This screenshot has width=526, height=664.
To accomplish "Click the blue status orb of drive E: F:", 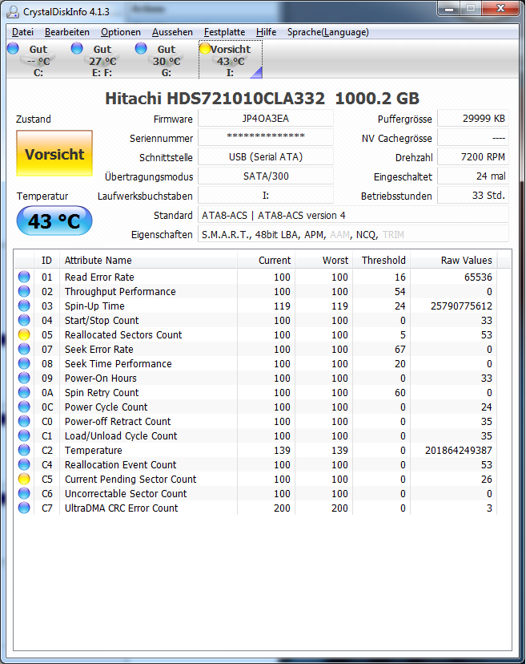I will tap(77, 48).
